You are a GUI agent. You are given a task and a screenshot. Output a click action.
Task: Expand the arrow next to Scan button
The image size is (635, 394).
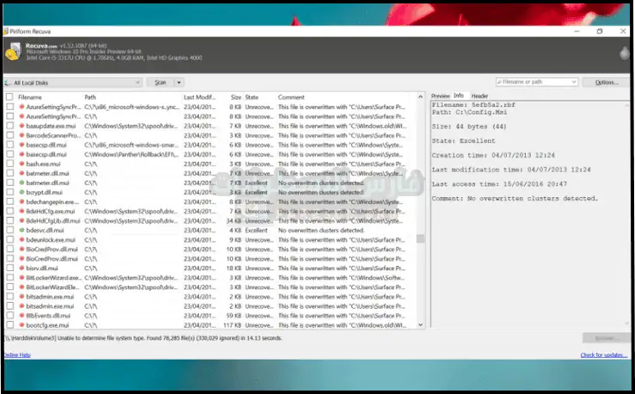(x=179, y=83)
